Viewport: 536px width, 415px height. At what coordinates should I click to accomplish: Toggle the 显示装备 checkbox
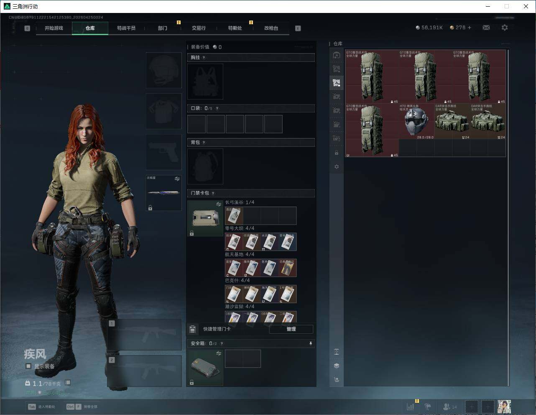tap(28, 366)
